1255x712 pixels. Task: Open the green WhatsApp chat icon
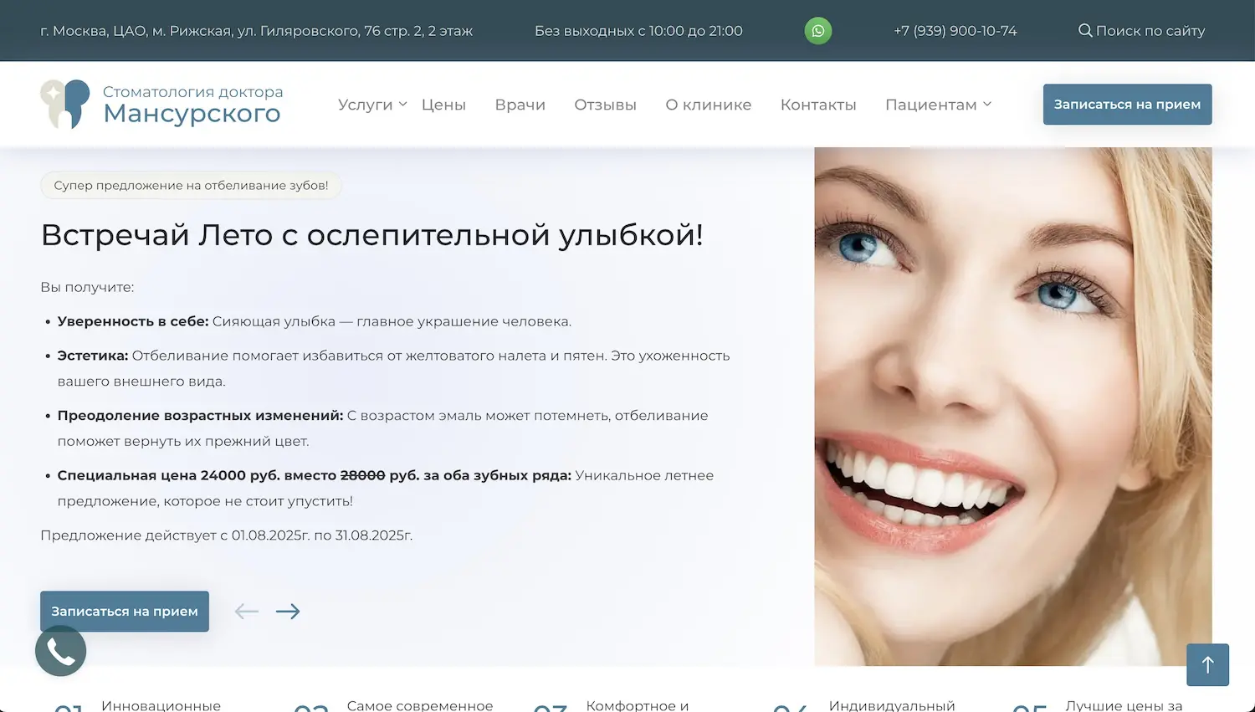pos(818,31)
